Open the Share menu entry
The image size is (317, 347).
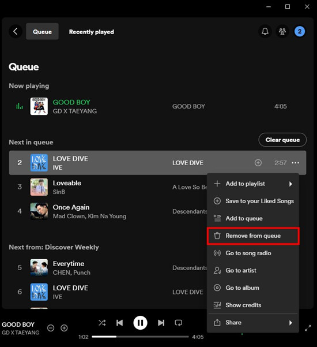coord(253,323)
